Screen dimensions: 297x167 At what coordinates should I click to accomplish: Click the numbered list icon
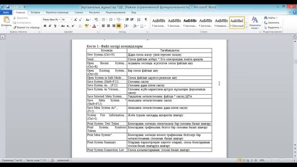point(111,19)
